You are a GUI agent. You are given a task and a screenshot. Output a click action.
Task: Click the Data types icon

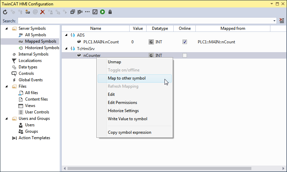click(x=14, y=67)
